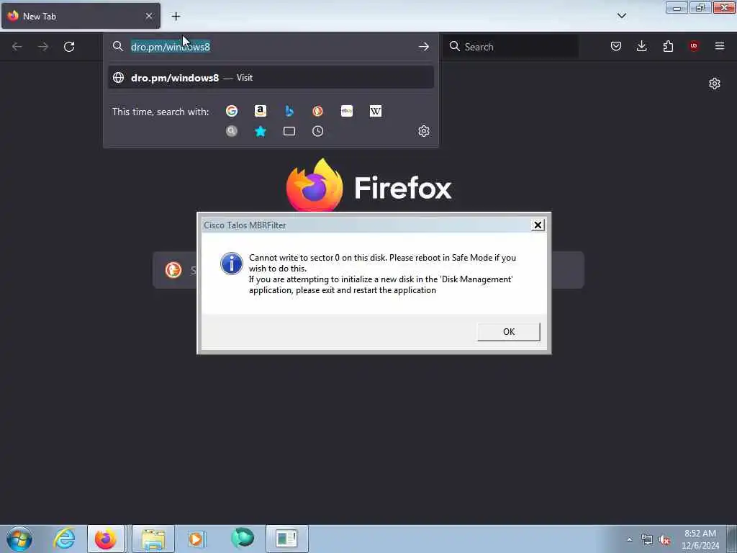Search this time with Amazon
The height and width of the screenshot is (553, 737).
(261, 111)
